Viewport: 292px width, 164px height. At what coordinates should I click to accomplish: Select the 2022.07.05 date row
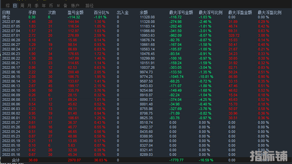pyautogui.click(x=11, y=26)
